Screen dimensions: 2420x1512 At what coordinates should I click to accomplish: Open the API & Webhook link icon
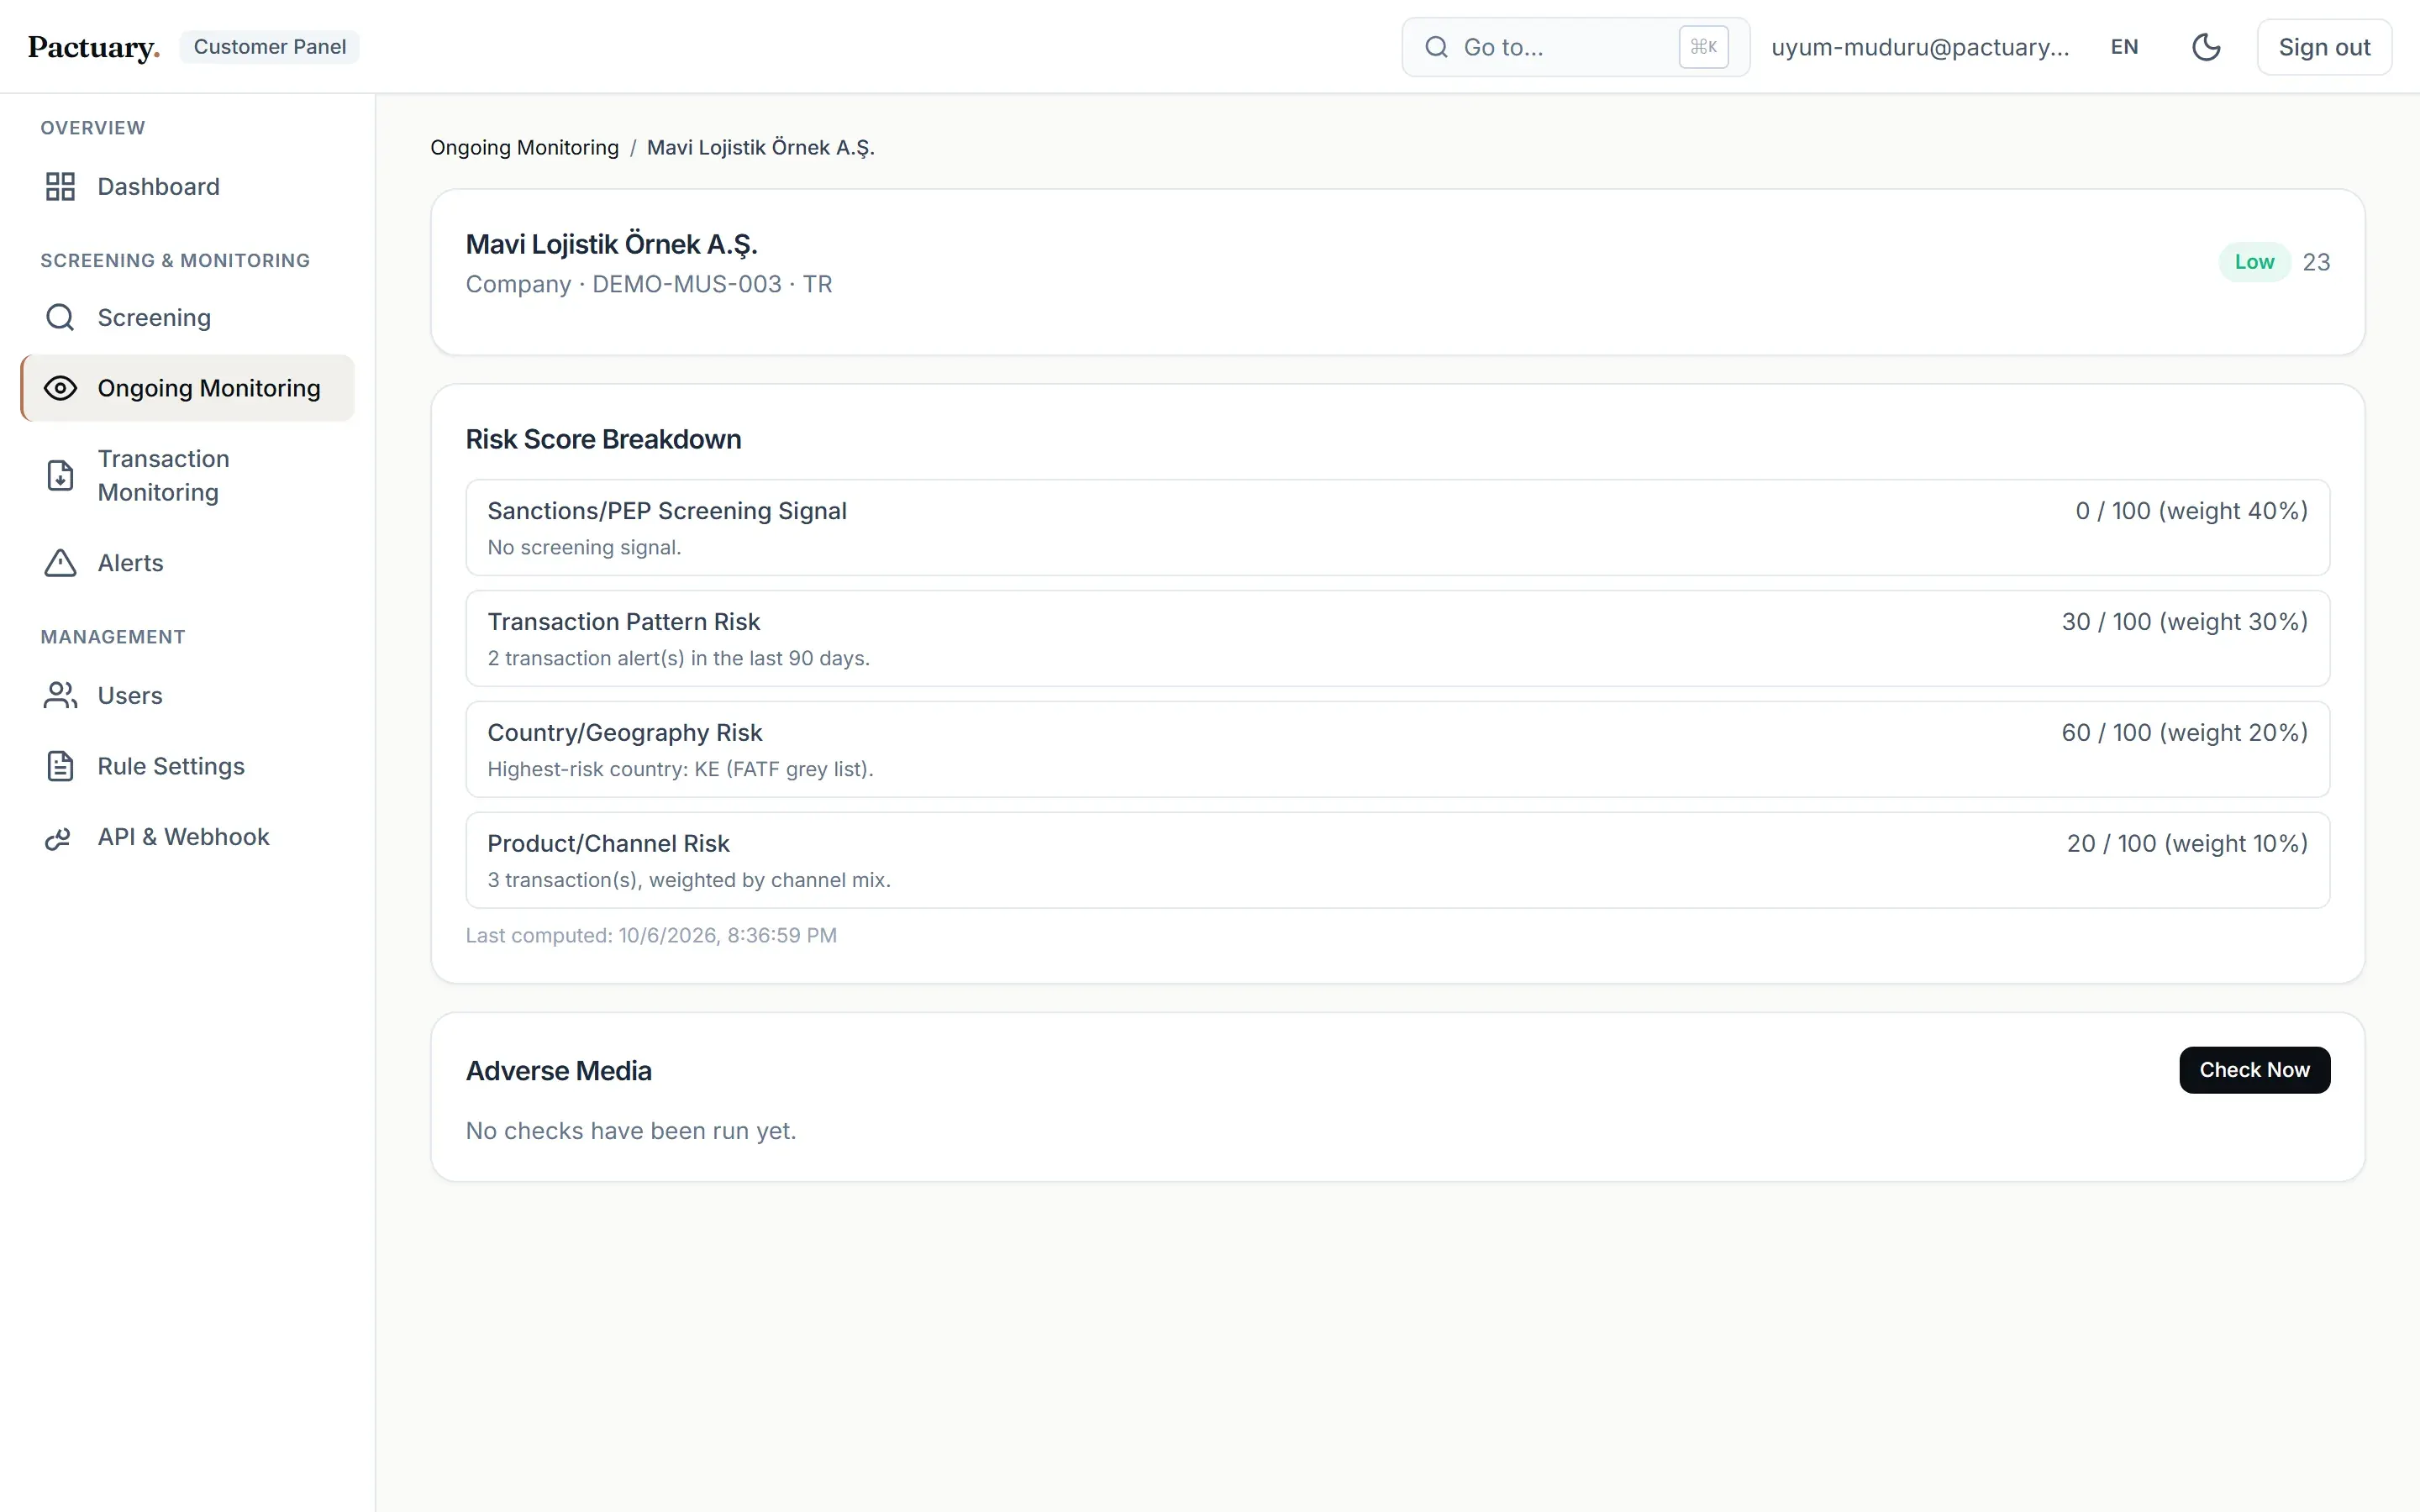pos(60,838)
